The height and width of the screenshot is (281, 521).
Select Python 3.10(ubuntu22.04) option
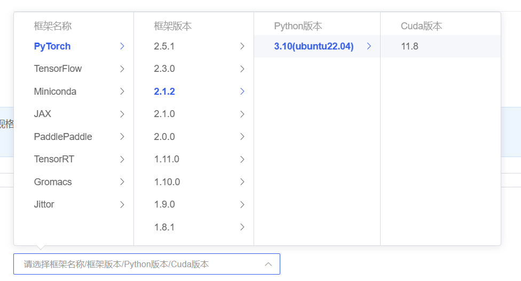coord(314,46)
